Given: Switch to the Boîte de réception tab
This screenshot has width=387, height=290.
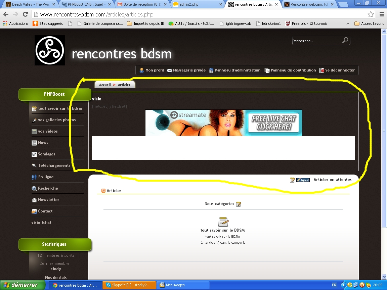Looking at the screenshot, I should point(141,4).
